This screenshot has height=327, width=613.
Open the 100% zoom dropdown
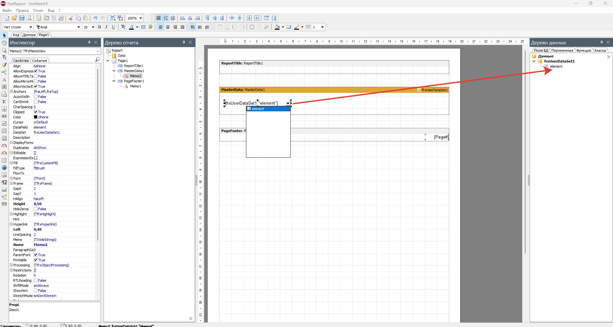(x=141, y=18)
